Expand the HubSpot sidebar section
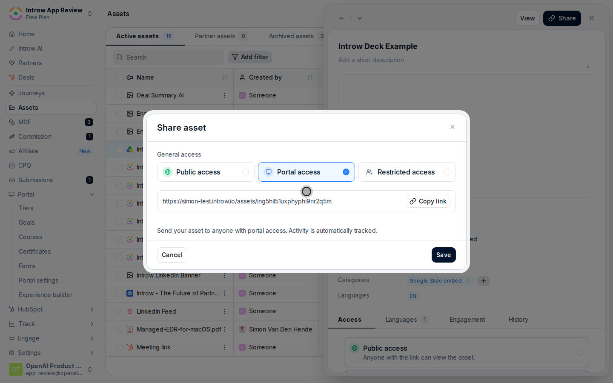 click(x=92, y=309)
